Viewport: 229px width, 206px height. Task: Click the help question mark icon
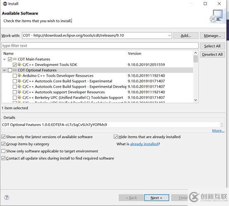pyautogui.click(x=7, y=198)
